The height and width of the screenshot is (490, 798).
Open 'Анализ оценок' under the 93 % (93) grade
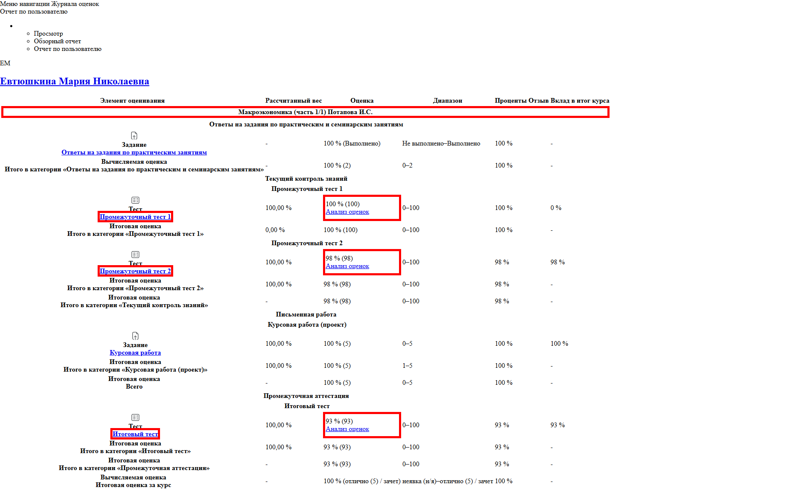347,429
